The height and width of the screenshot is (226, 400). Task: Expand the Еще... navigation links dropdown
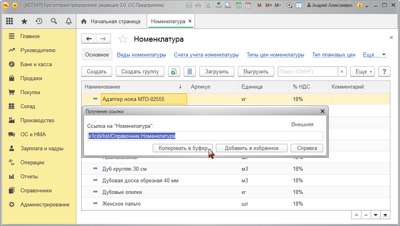coord(374,54)
